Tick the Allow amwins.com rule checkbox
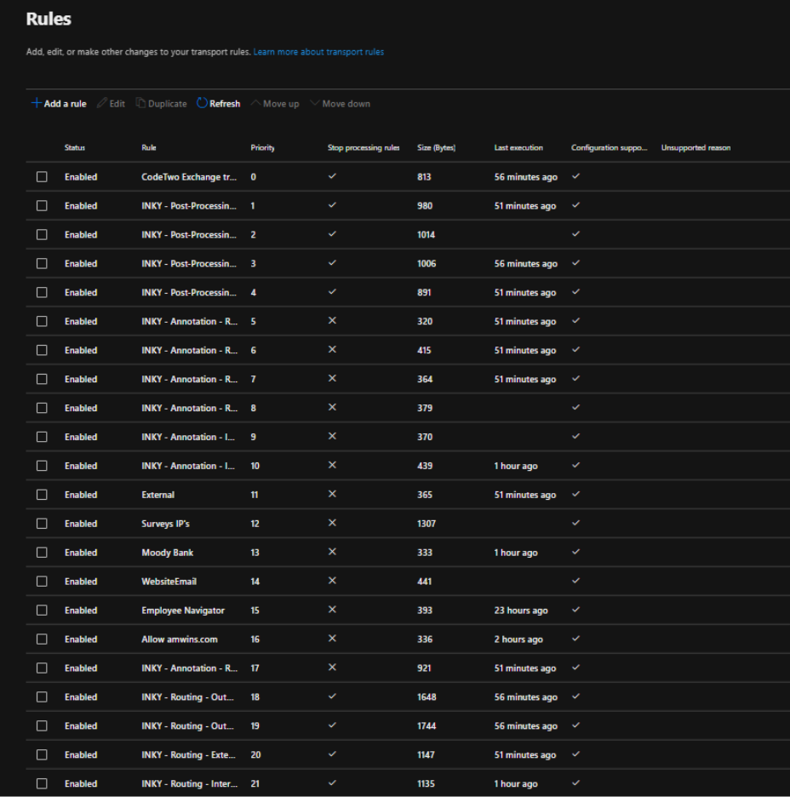 point(42,639)
